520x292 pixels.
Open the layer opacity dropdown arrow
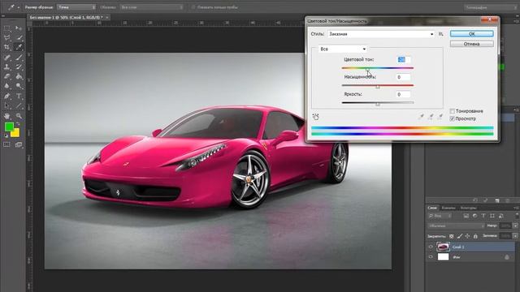pos(515,225)
